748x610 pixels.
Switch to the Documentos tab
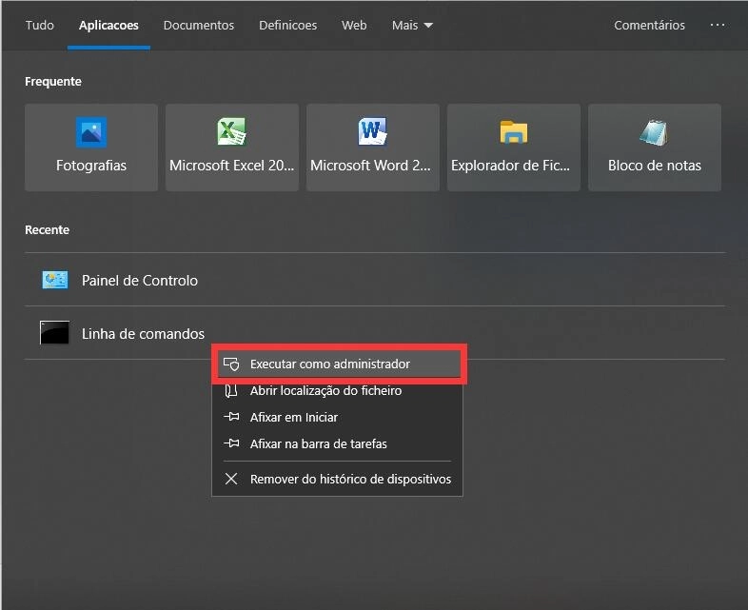point(199,26)
